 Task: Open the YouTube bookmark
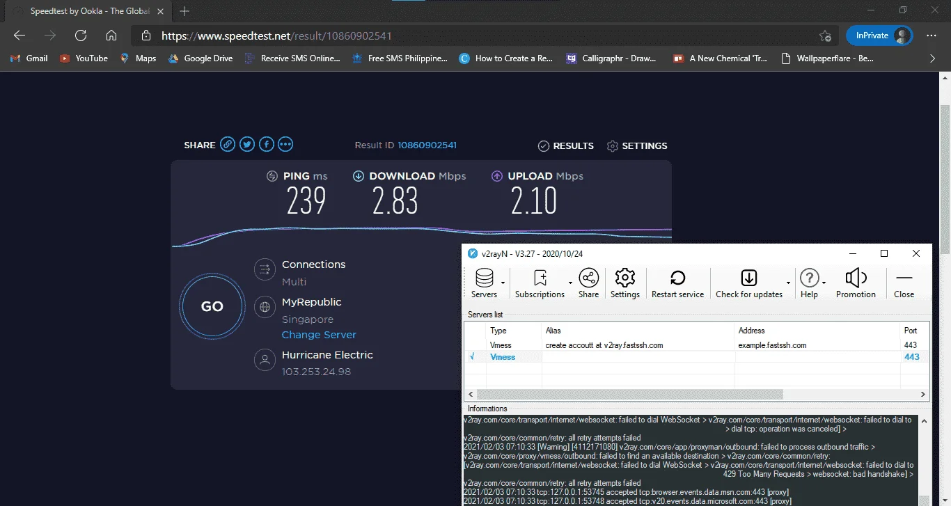(x=84, y=58)
